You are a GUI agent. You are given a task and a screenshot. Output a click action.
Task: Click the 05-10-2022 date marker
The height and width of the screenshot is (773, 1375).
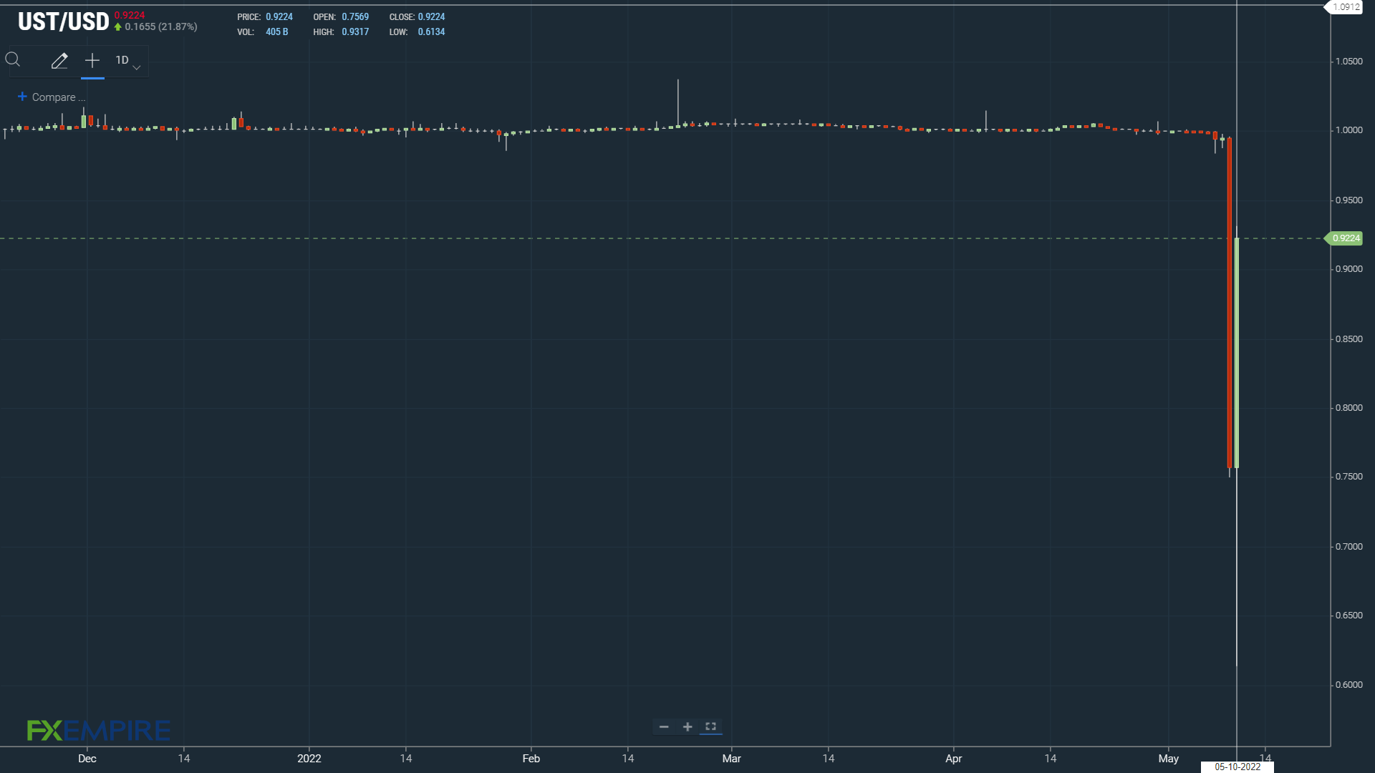point(1237,767)
